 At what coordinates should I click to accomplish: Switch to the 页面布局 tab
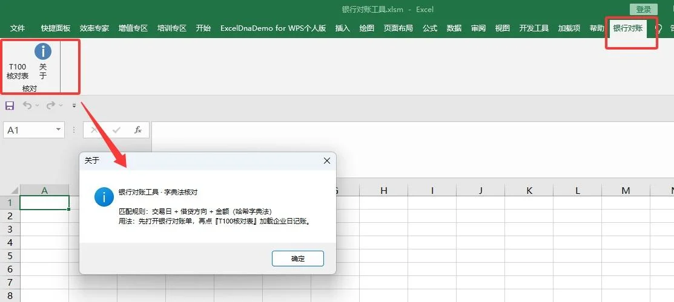(398, 28)
